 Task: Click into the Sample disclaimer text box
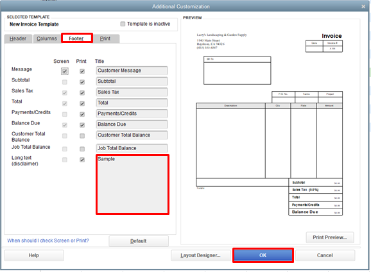(132, 185)
